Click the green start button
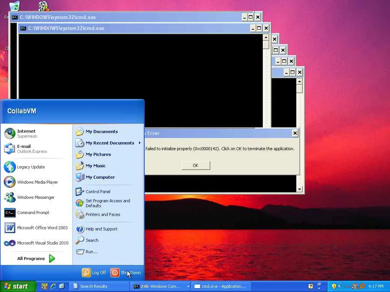The height and width of the screenshot is (292, 390). point(18,286)
